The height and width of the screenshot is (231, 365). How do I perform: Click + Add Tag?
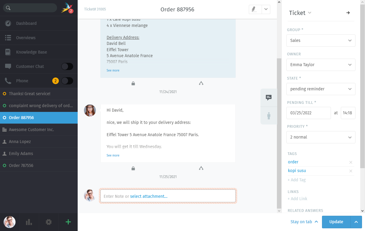point(297,180)
